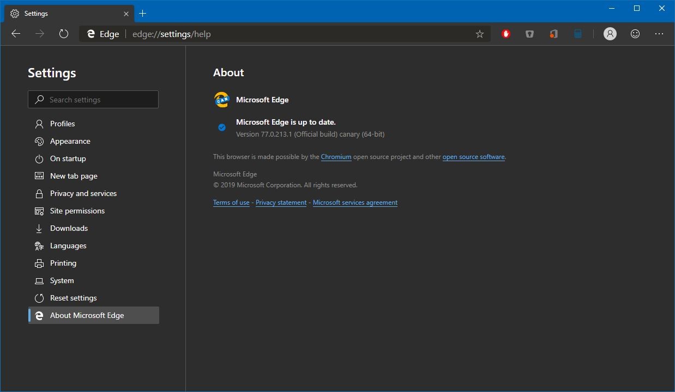Viewport: 675px width, 392px height.
Task: Select the Settings tab
Action: (69, 14)
